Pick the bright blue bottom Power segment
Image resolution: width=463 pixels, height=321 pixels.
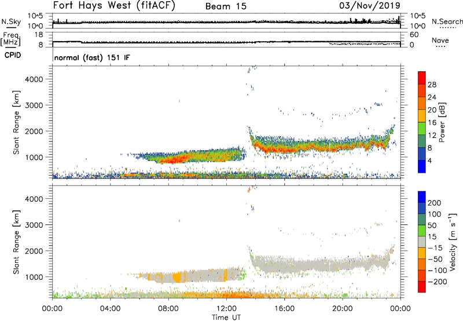pos(422,166)
